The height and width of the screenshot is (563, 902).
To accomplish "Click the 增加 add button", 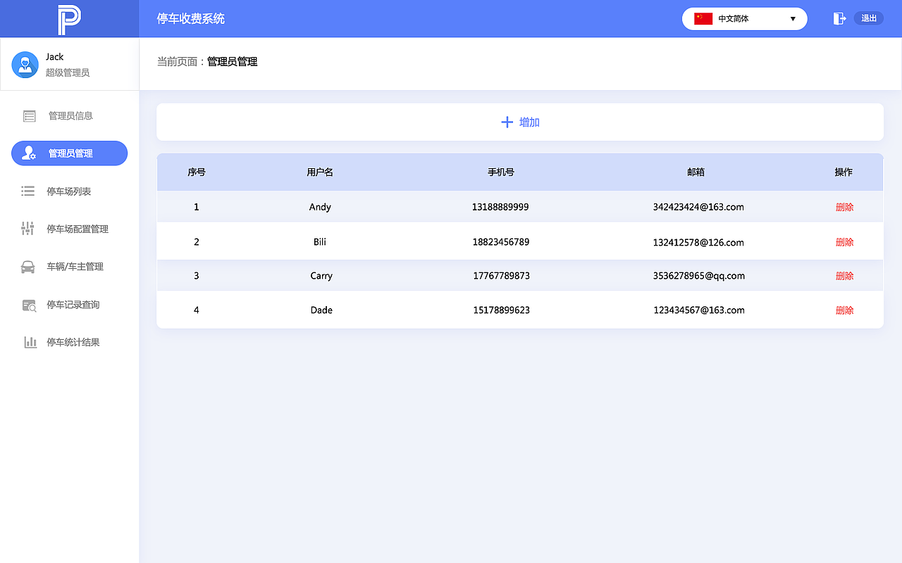I will (520, 122).
